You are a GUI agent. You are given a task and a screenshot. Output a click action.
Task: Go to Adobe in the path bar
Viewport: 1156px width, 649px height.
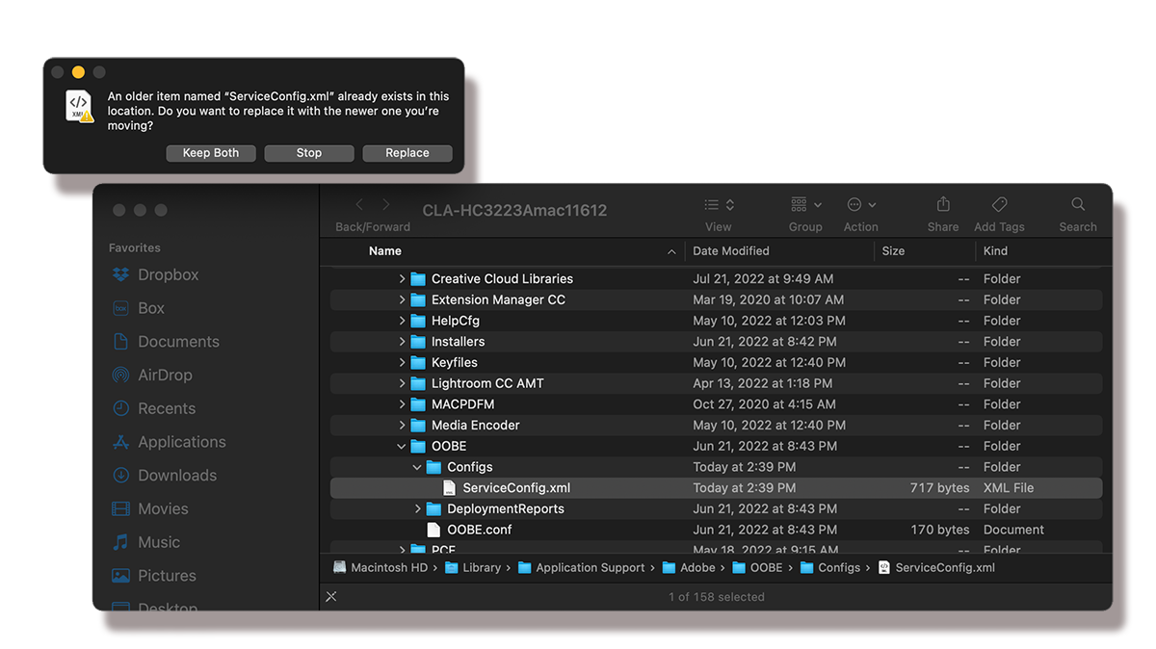(x=689, y=568)
